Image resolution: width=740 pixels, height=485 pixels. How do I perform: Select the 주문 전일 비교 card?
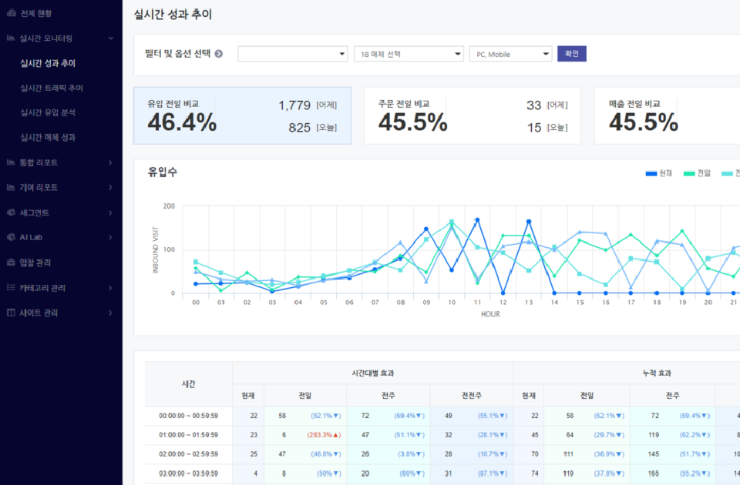pyautogui.click(x=472, y=115)
